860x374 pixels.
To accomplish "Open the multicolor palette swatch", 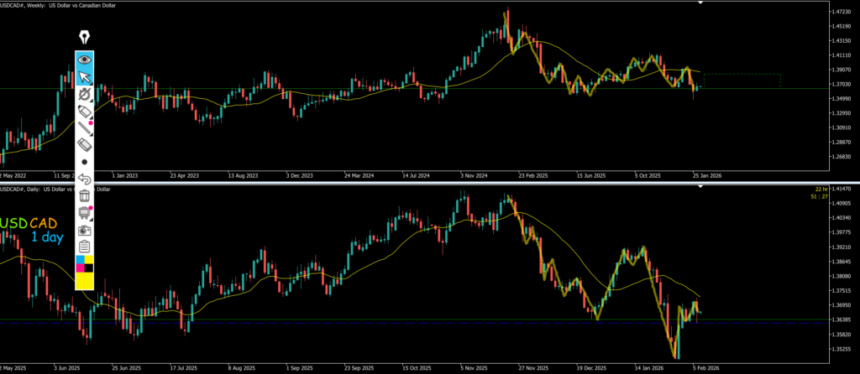I will pos(85,264).
